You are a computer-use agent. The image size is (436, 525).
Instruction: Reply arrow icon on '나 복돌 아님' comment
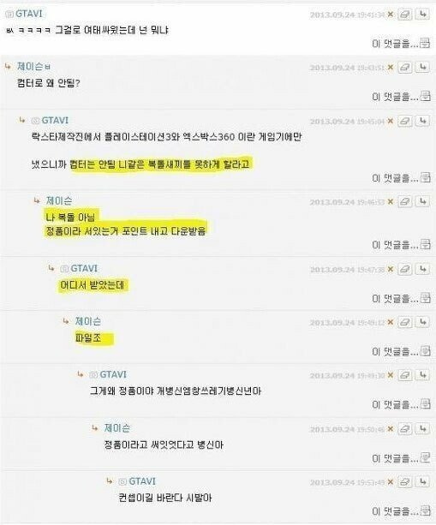point(422,201)
